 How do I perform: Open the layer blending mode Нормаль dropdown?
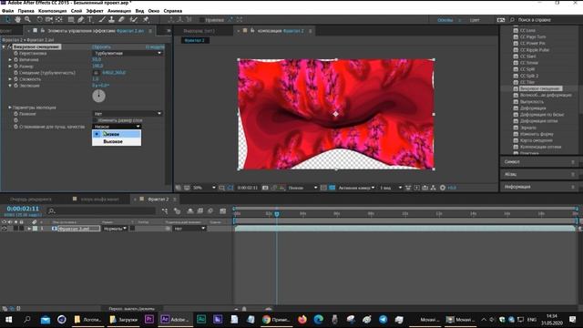tap(115, 229)
